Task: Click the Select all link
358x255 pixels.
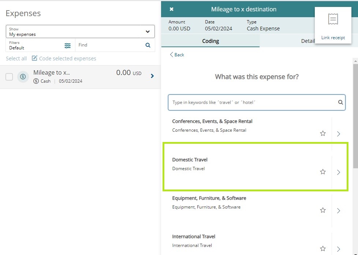Action: (16, 59)
